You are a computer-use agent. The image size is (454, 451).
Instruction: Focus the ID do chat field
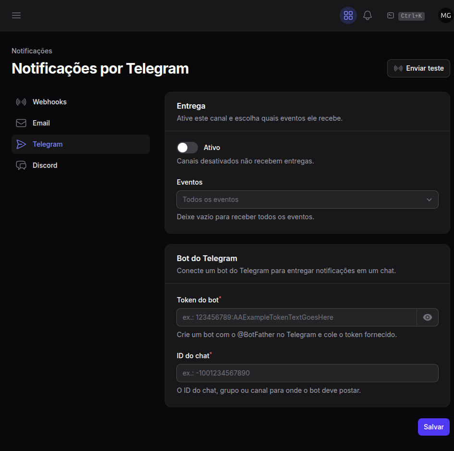(x=307, y=373)
